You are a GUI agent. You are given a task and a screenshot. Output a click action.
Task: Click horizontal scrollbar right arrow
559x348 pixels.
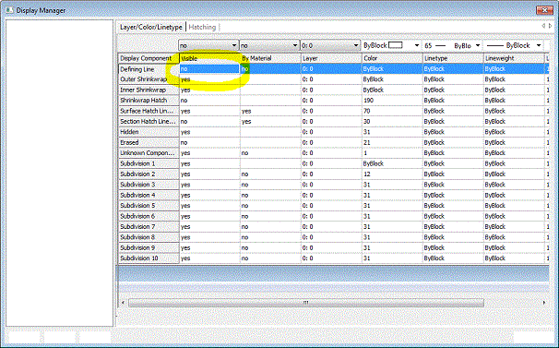[544, 303]
